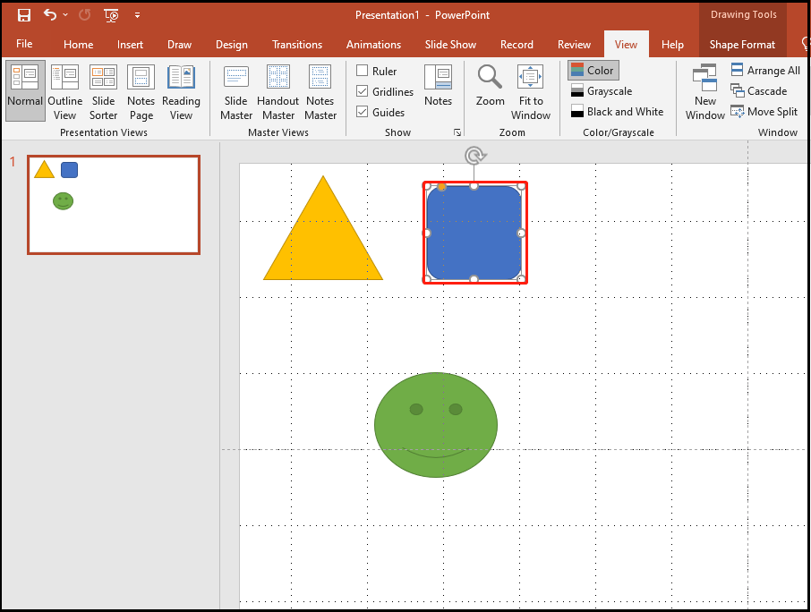This screenshot has height=612, width=811.
Task: Click Cascade windows
Action: click(x=759, y=91)
